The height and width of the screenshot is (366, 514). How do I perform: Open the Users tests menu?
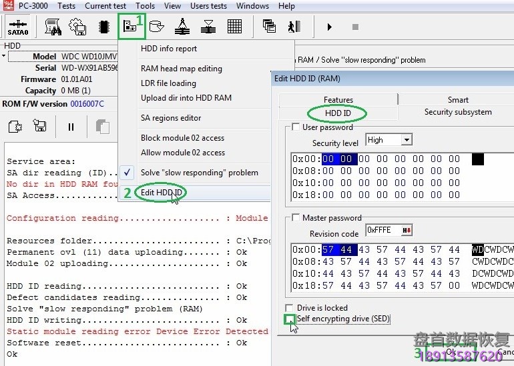(208, 6)
